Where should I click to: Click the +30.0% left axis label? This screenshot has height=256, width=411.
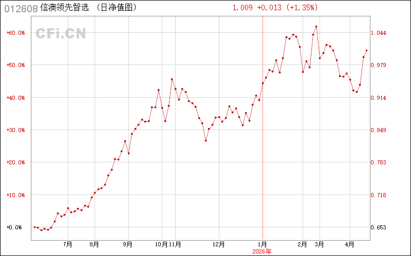(x=15, y=130)
